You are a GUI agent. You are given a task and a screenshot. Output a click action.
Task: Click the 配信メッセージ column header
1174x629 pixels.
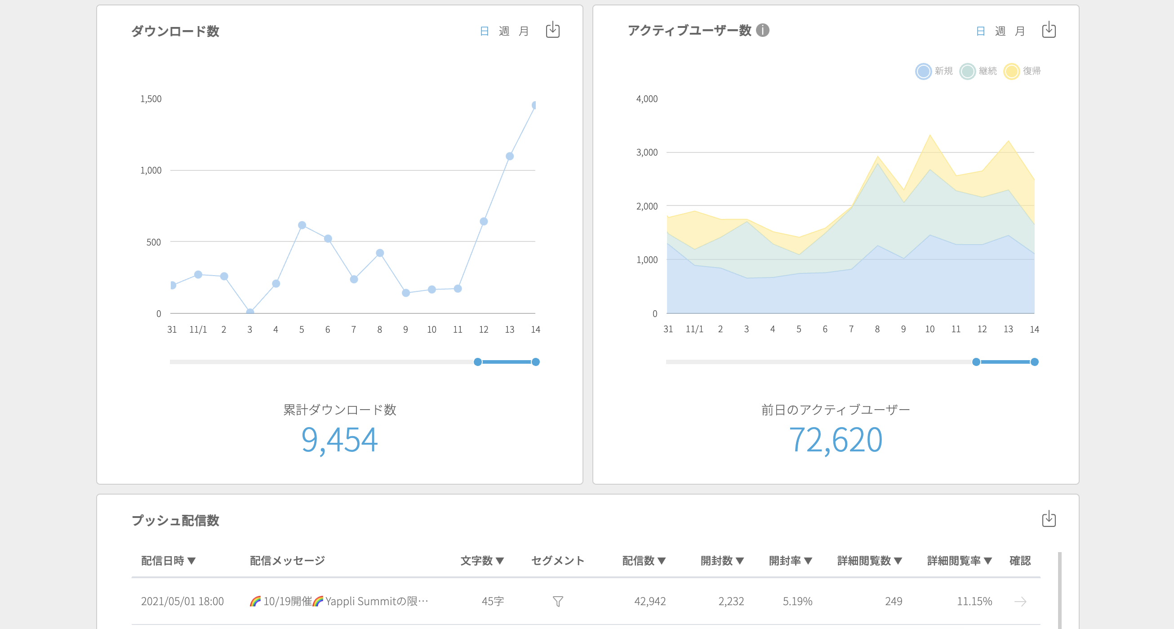pyautogui.click(x=288, y=561)
